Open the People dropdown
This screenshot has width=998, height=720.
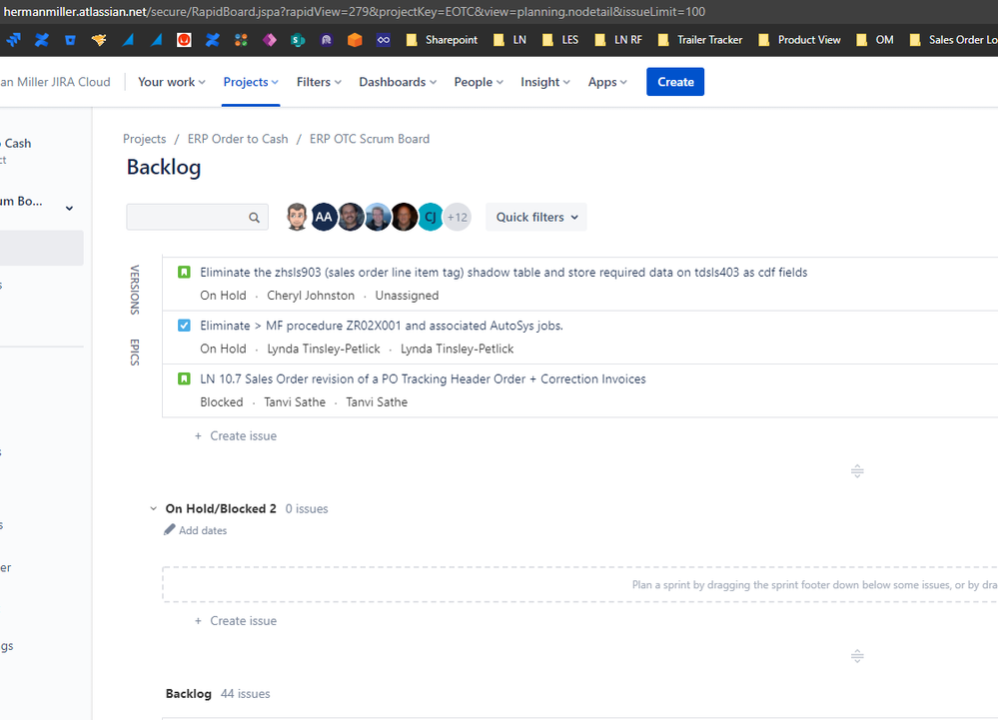click(x=479, y=82)
